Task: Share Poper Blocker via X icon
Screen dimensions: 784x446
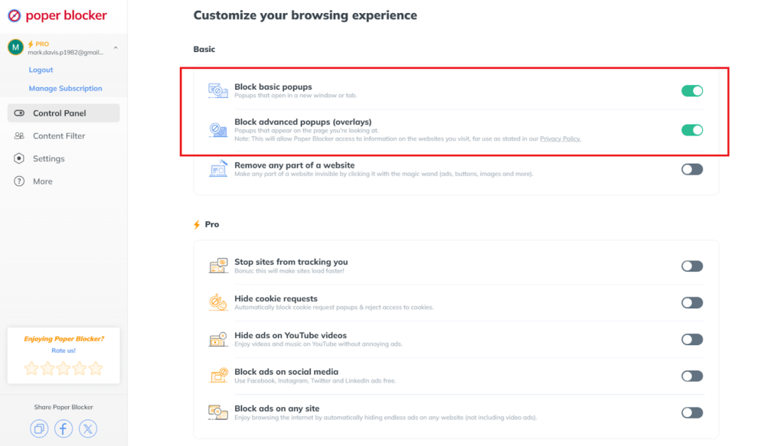Action: click(x=88, y=428)
